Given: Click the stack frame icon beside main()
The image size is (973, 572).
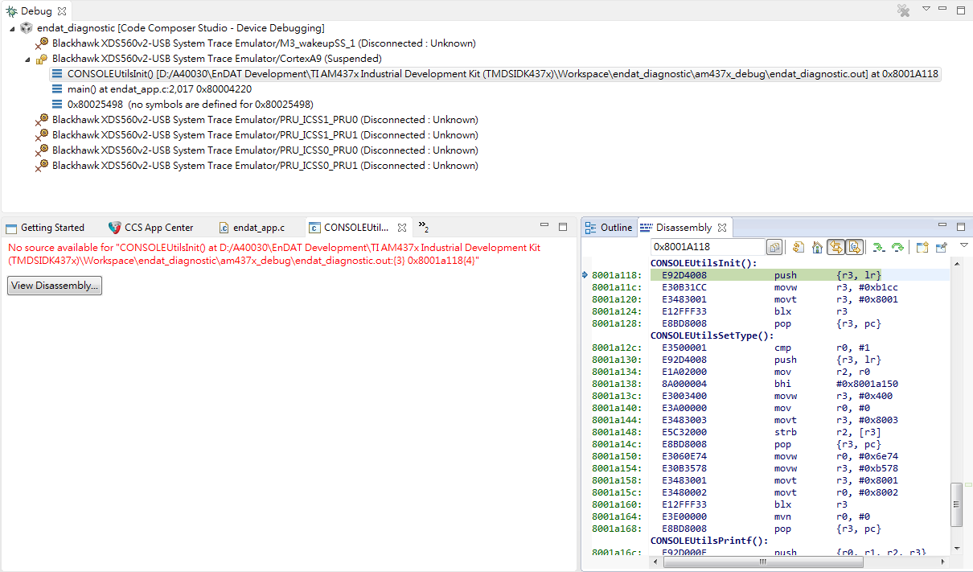Looking at the screenshot, I should (57, 89).
